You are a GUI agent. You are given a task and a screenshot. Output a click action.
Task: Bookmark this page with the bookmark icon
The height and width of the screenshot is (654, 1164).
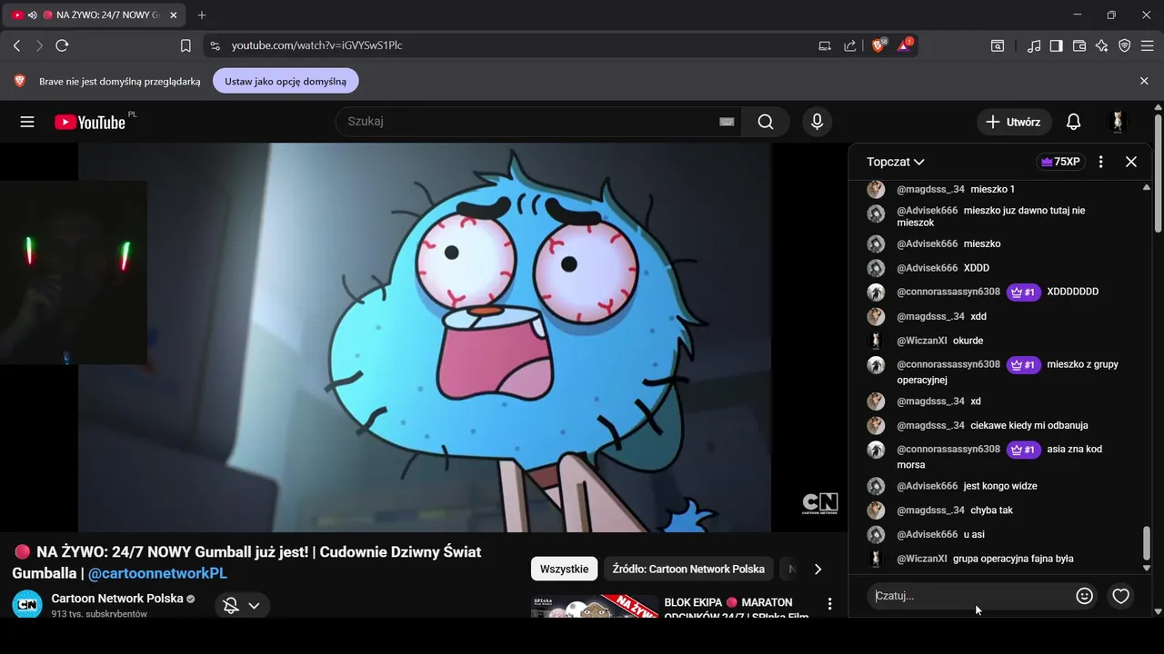(x=186, y=45)
